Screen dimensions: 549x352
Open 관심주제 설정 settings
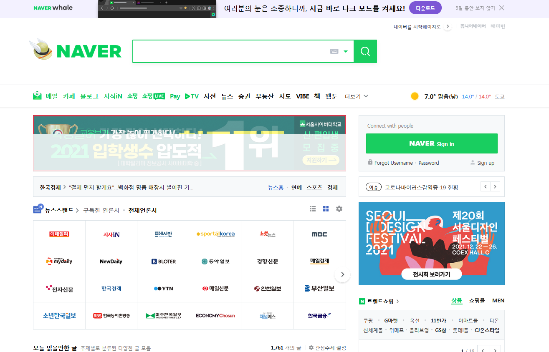[327, 348]
